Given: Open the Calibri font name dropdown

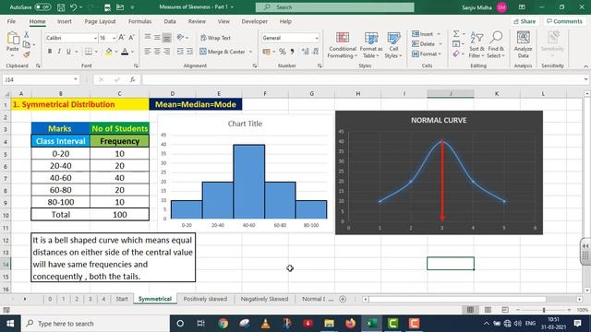Looking at the screenshot, I should click(x=95, y=38).
